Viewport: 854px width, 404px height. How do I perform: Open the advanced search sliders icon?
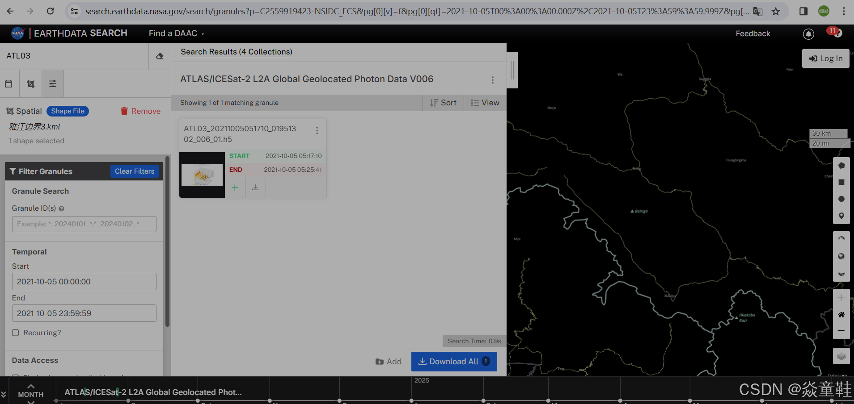click(x=53, y=83)
